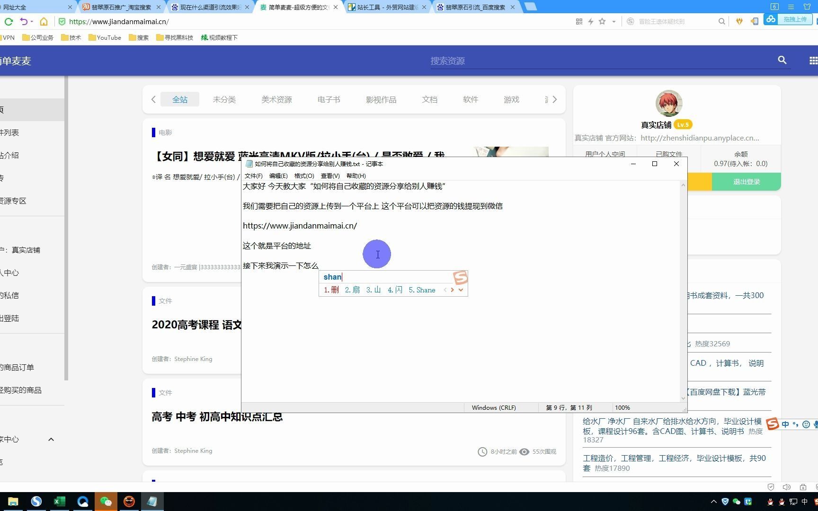Viewport: 818px width, 511px height.
Task: Click the tab count box showing 6
Action: point(774,7)
